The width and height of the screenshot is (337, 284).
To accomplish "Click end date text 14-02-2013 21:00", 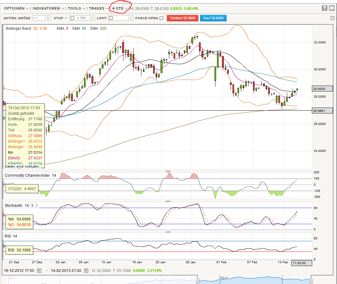I will [x=66, y=270].
